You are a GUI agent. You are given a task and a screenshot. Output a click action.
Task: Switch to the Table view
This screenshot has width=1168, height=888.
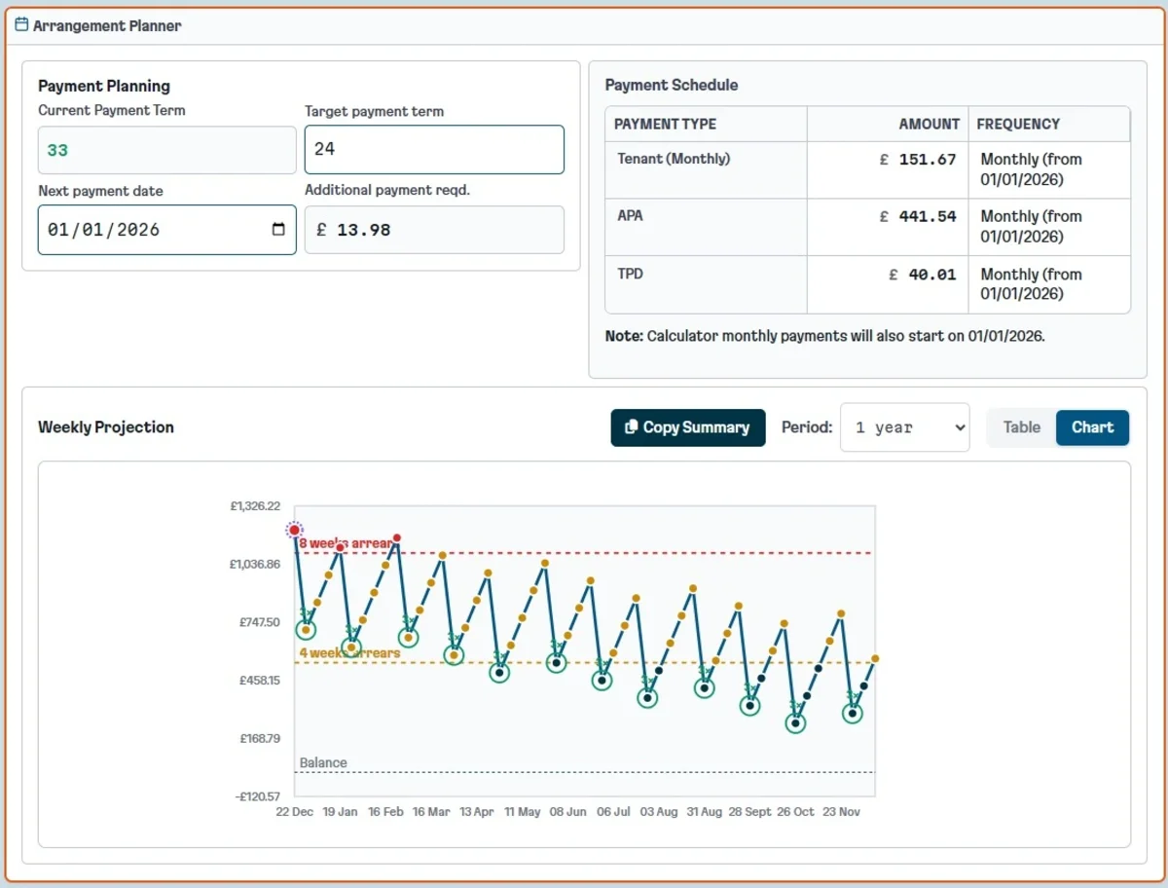pyautogui.click(x=1021, y=426)
